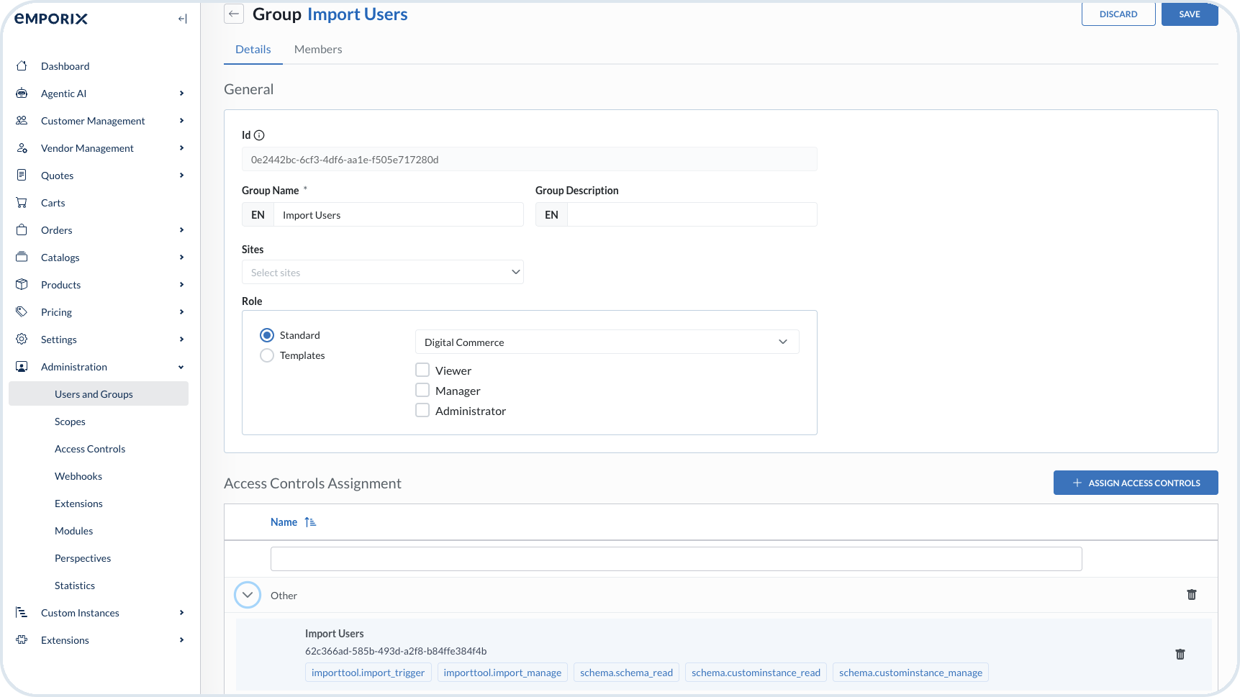Click the Dashboard home icon
This screenshot has height=697, width=1240.
coord(22,65)
